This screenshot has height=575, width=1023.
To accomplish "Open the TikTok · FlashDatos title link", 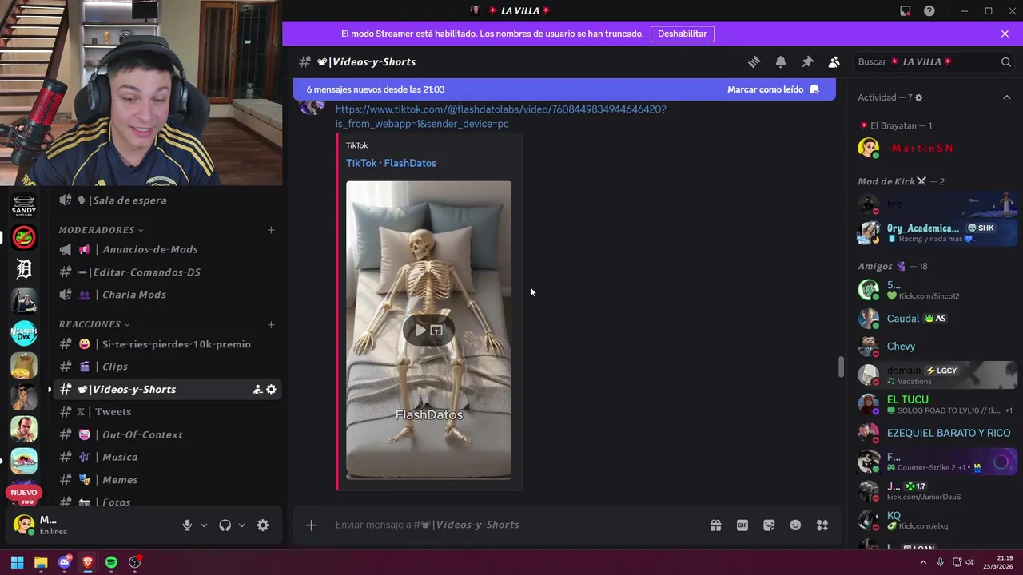I will [x=391, y=163].
